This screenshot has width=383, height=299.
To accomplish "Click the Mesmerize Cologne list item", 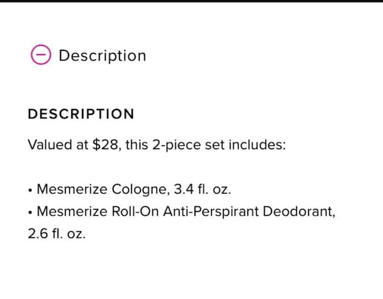I will pos(134,189).
